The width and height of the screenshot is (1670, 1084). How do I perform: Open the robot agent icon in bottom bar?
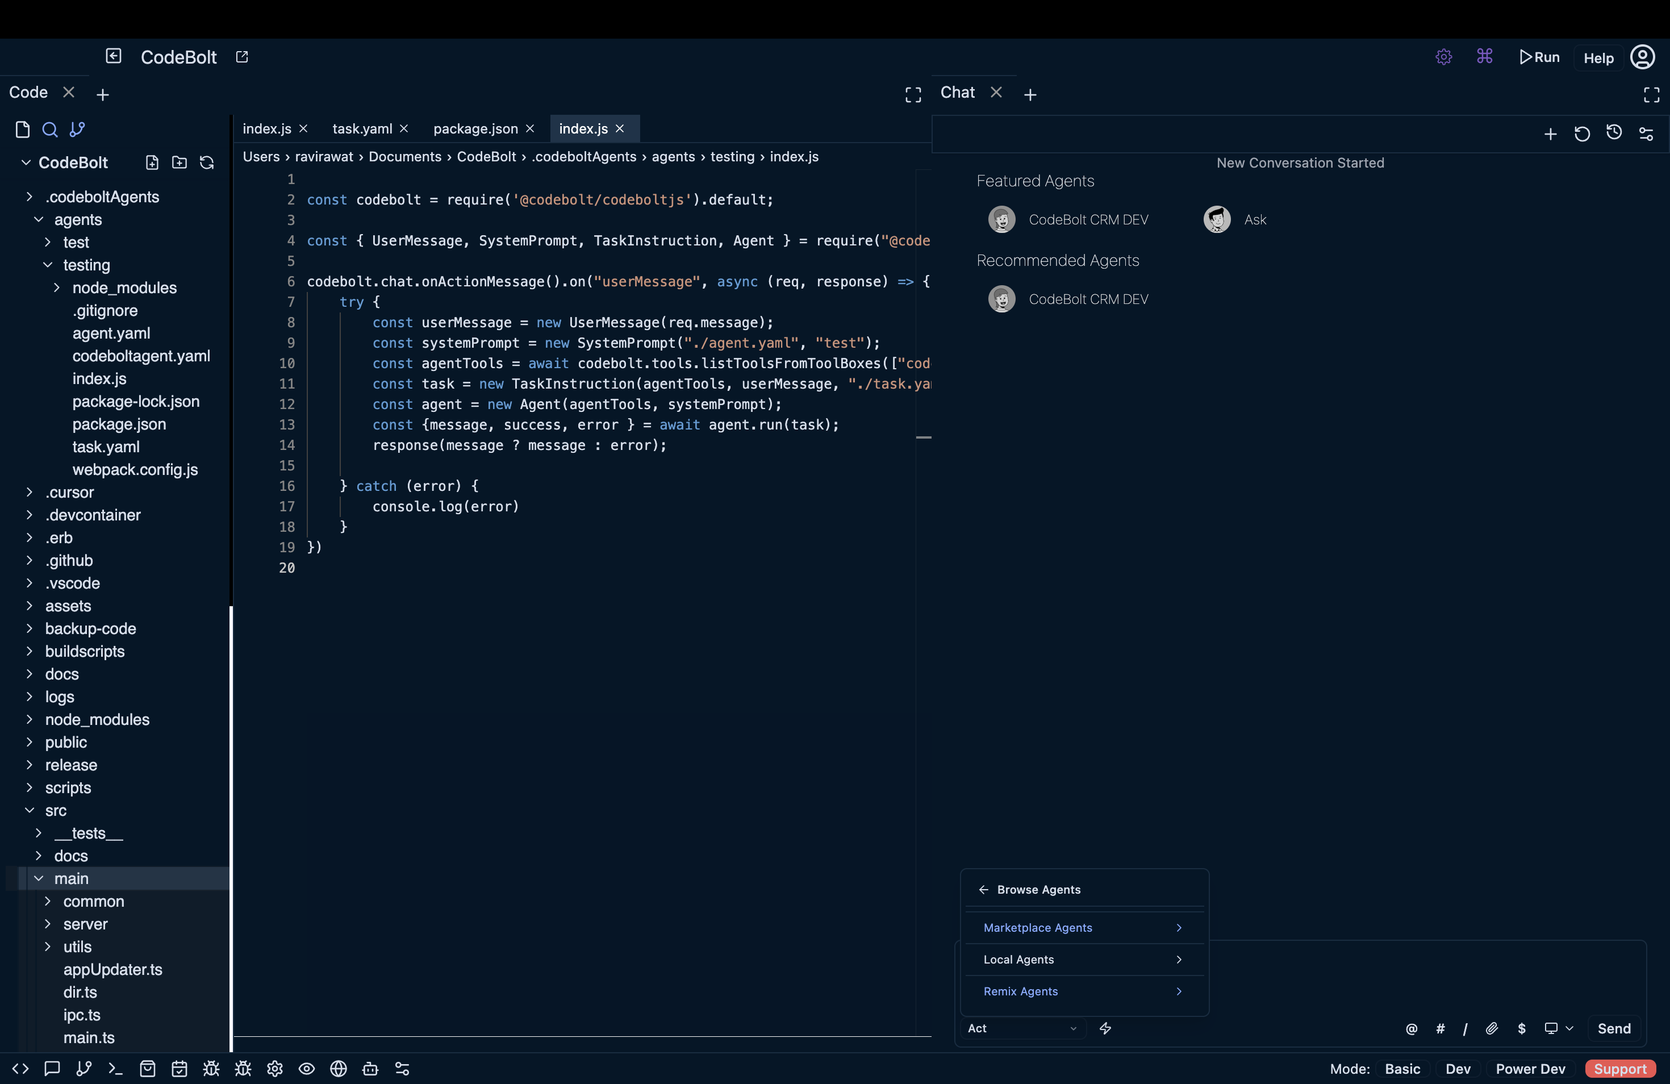370,1069
